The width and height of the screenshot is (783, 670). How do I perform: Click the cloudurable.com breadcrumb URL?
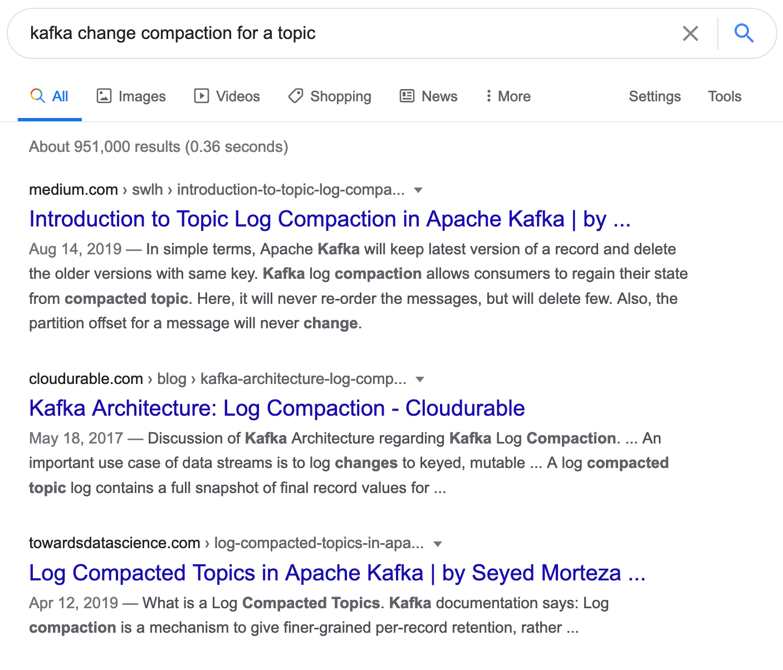(218, 379)
